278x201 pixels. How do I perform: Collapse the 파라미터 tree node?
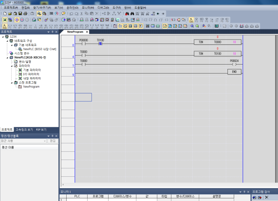point(11,66)
